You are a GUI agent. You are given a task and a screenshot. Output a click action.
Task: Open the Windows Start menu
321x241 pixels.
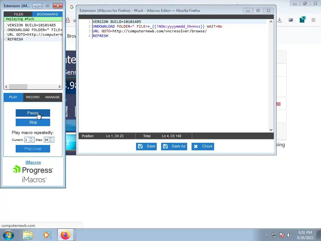pos(8,235)
